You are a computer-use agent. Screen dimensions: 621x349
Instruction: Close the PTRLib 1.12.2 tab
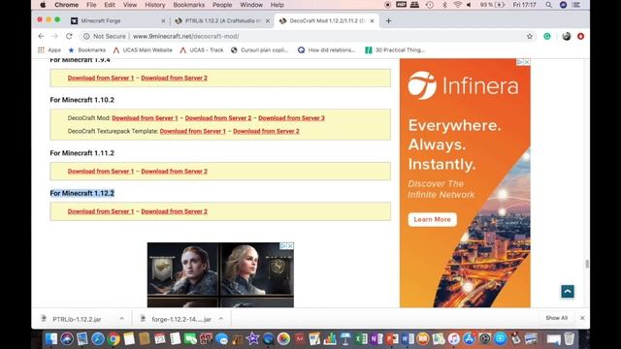268,21
